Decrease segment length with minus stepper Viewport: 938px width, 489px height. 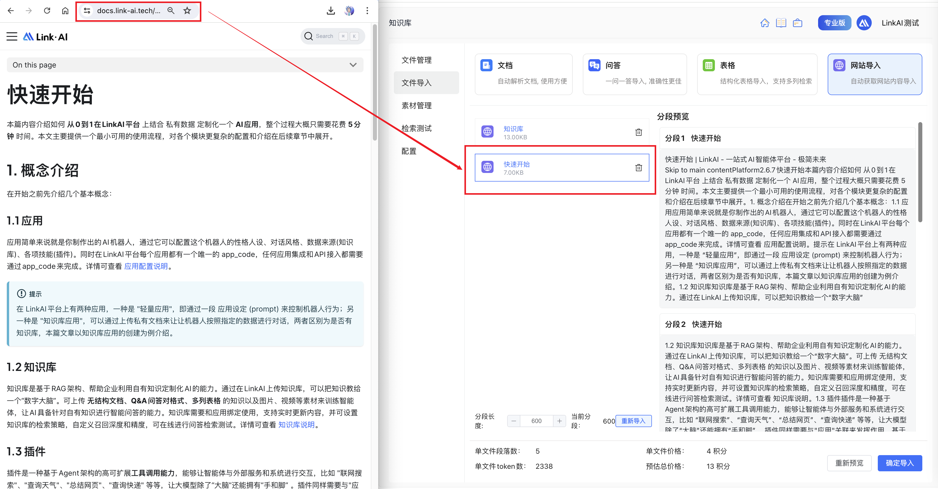point(514,421)
